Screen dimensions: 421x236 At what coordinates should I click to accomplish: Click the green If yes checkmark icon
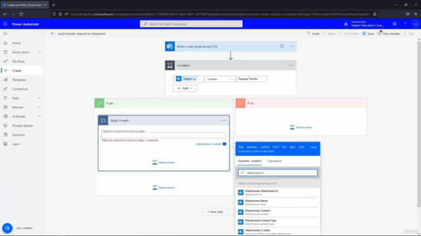[x=99, y=103]
